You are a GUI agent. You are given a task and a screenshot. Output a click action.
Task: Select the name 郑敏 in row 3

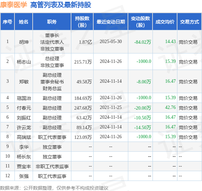(24, 82)
